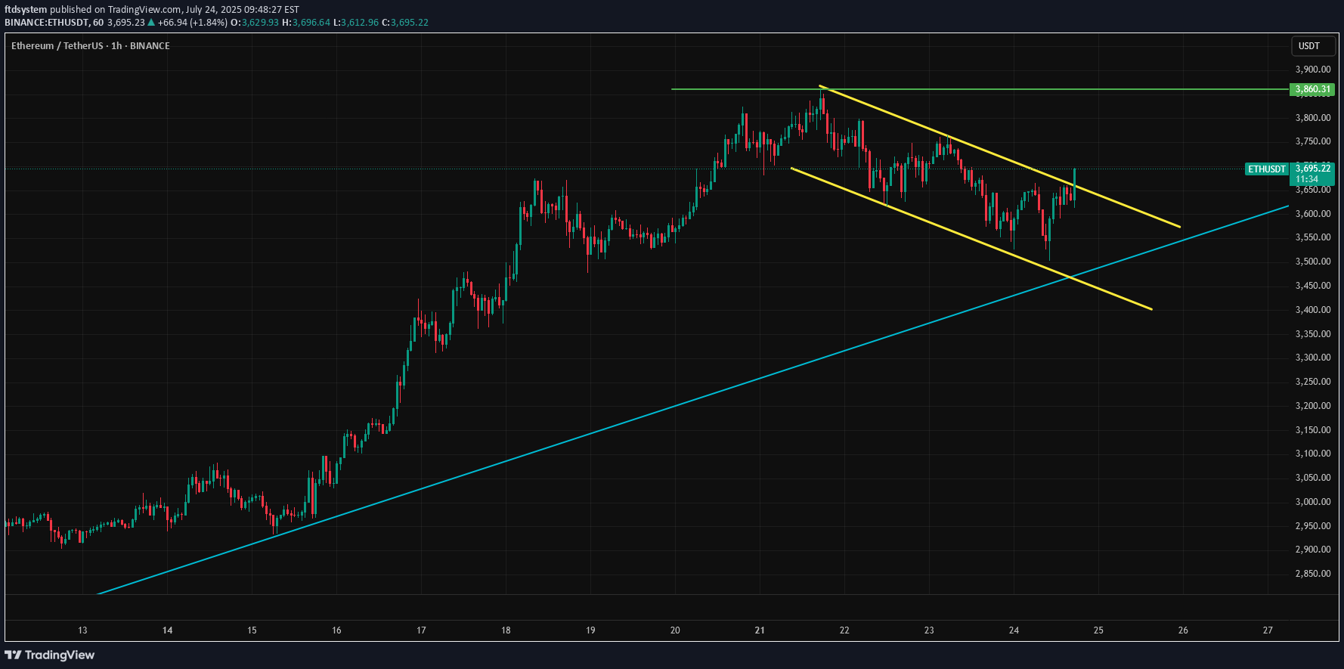Click the close value C:3,695.22

click(405, 23)
